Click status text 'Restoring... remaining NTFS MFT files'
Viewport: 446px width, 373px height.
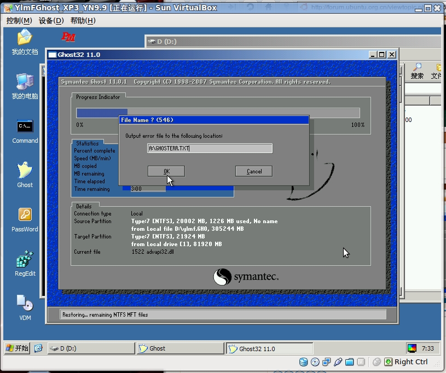click(x=105, y=314)
